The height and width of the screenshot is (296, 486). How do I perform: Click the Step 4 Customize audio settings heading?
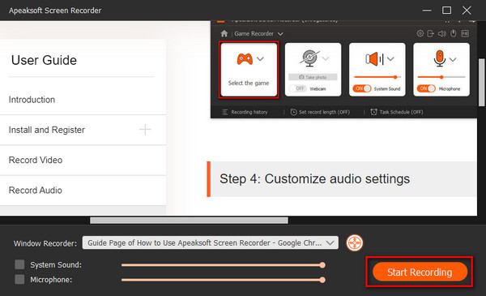[314, 179]
